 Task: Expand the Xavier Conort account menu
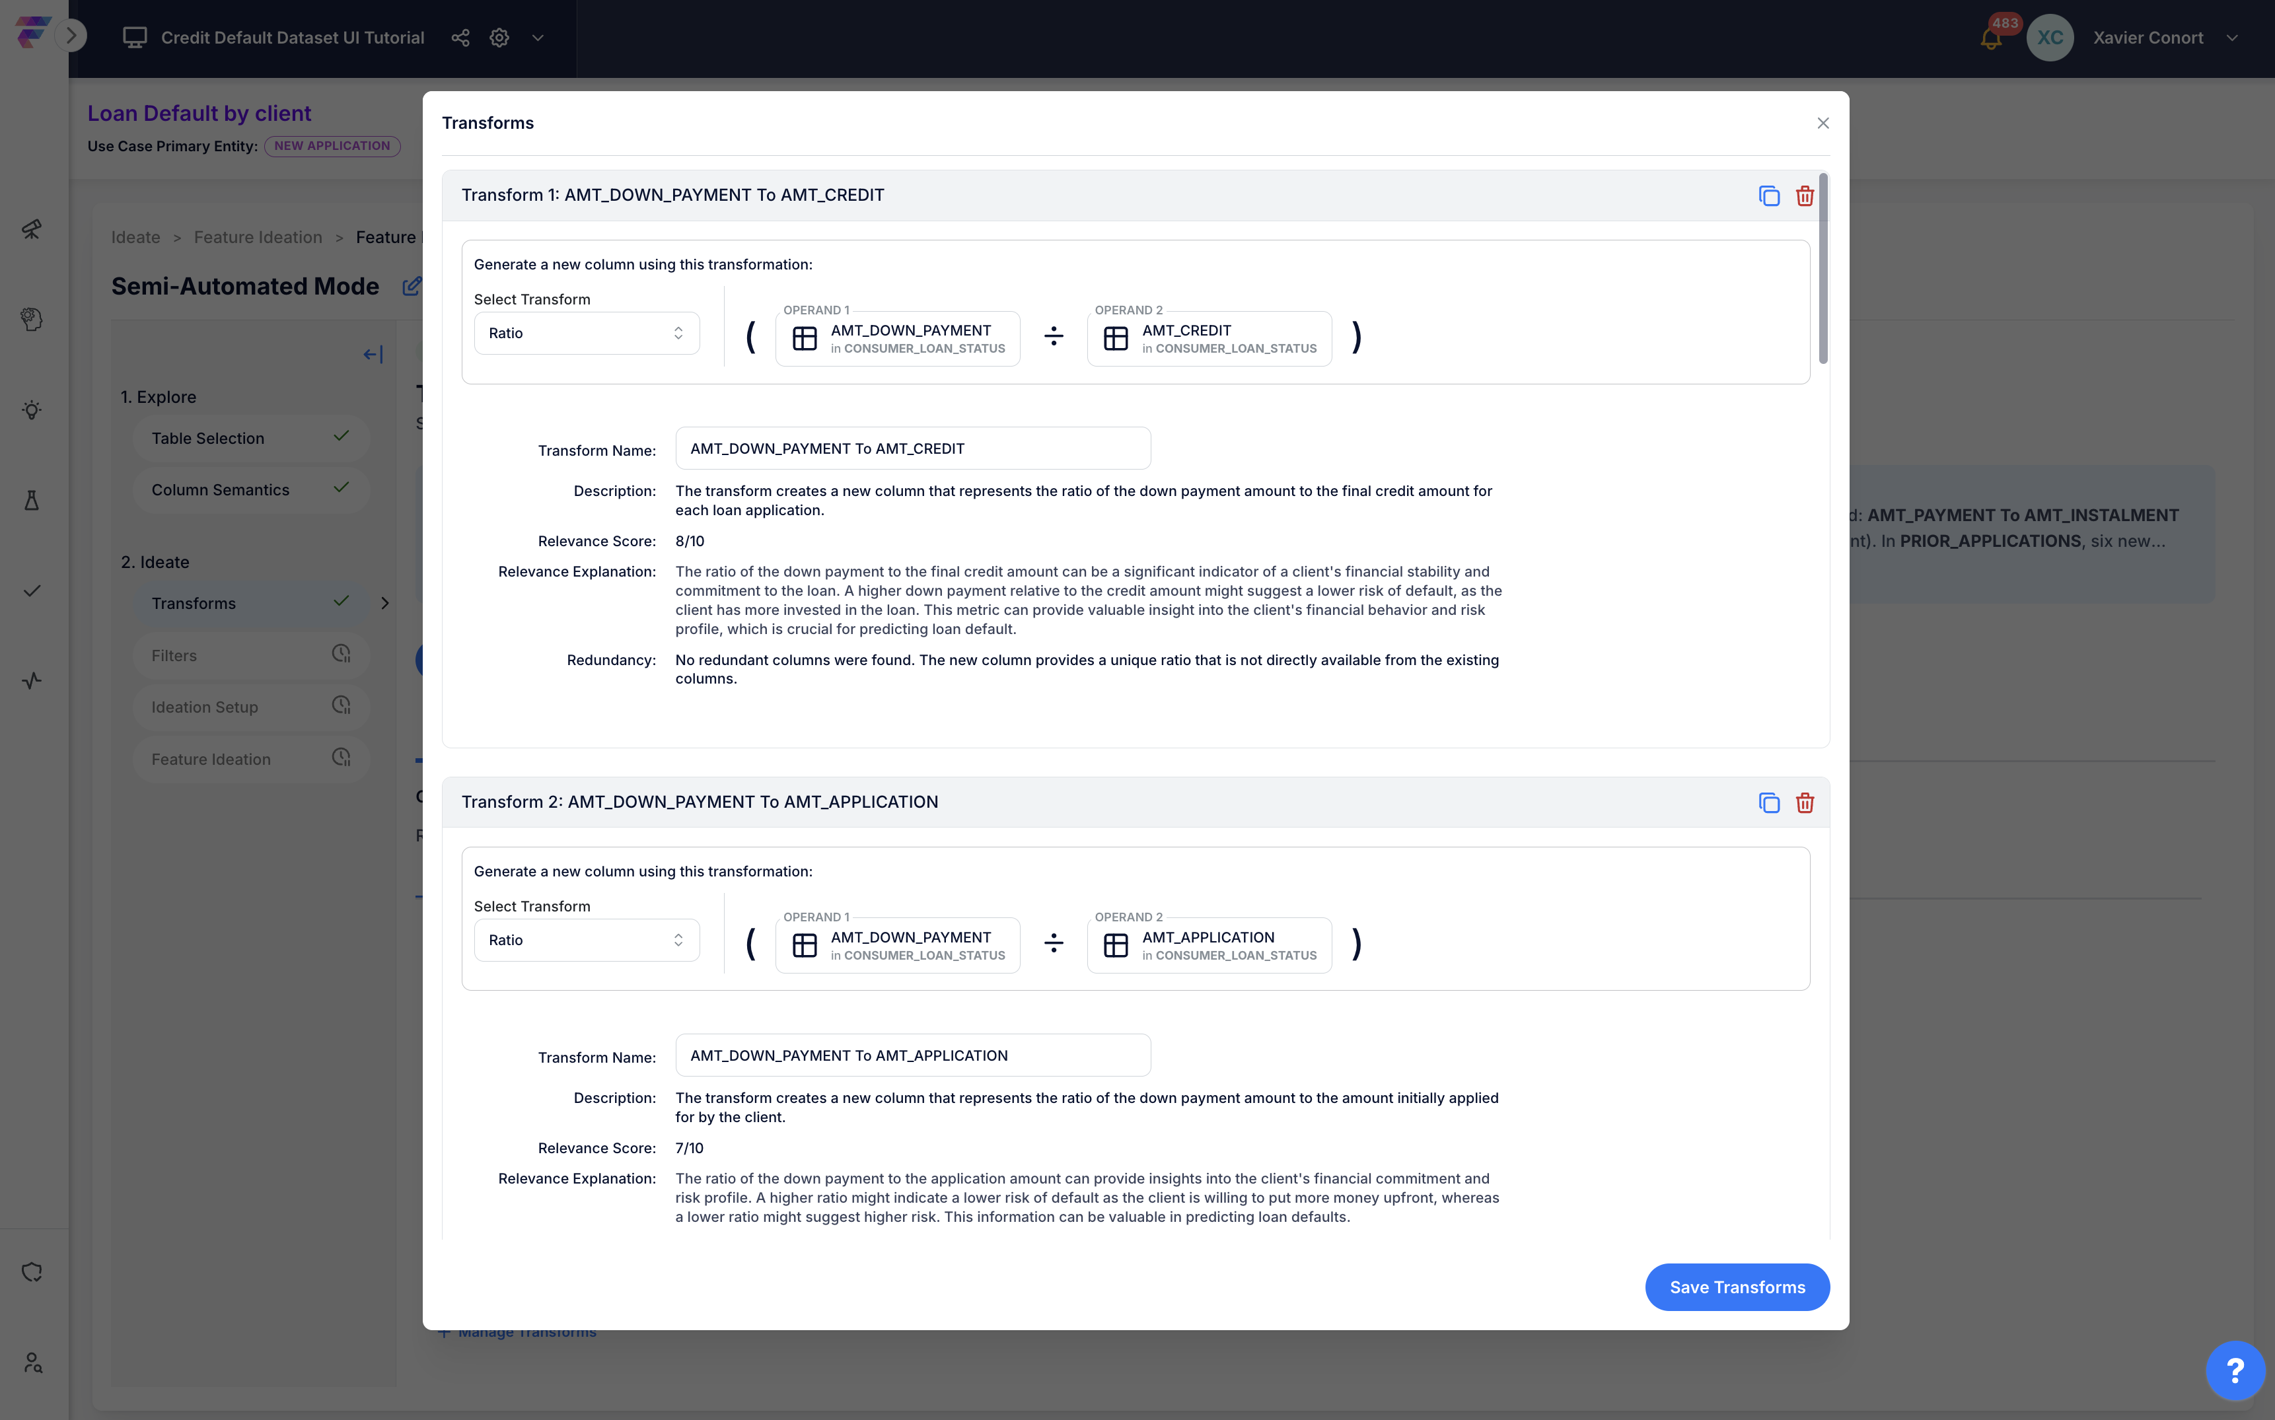pyautogui.click(x=2233, y=38)
